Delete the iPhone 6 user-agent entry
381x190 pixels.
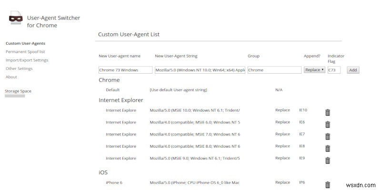point(328,185)
